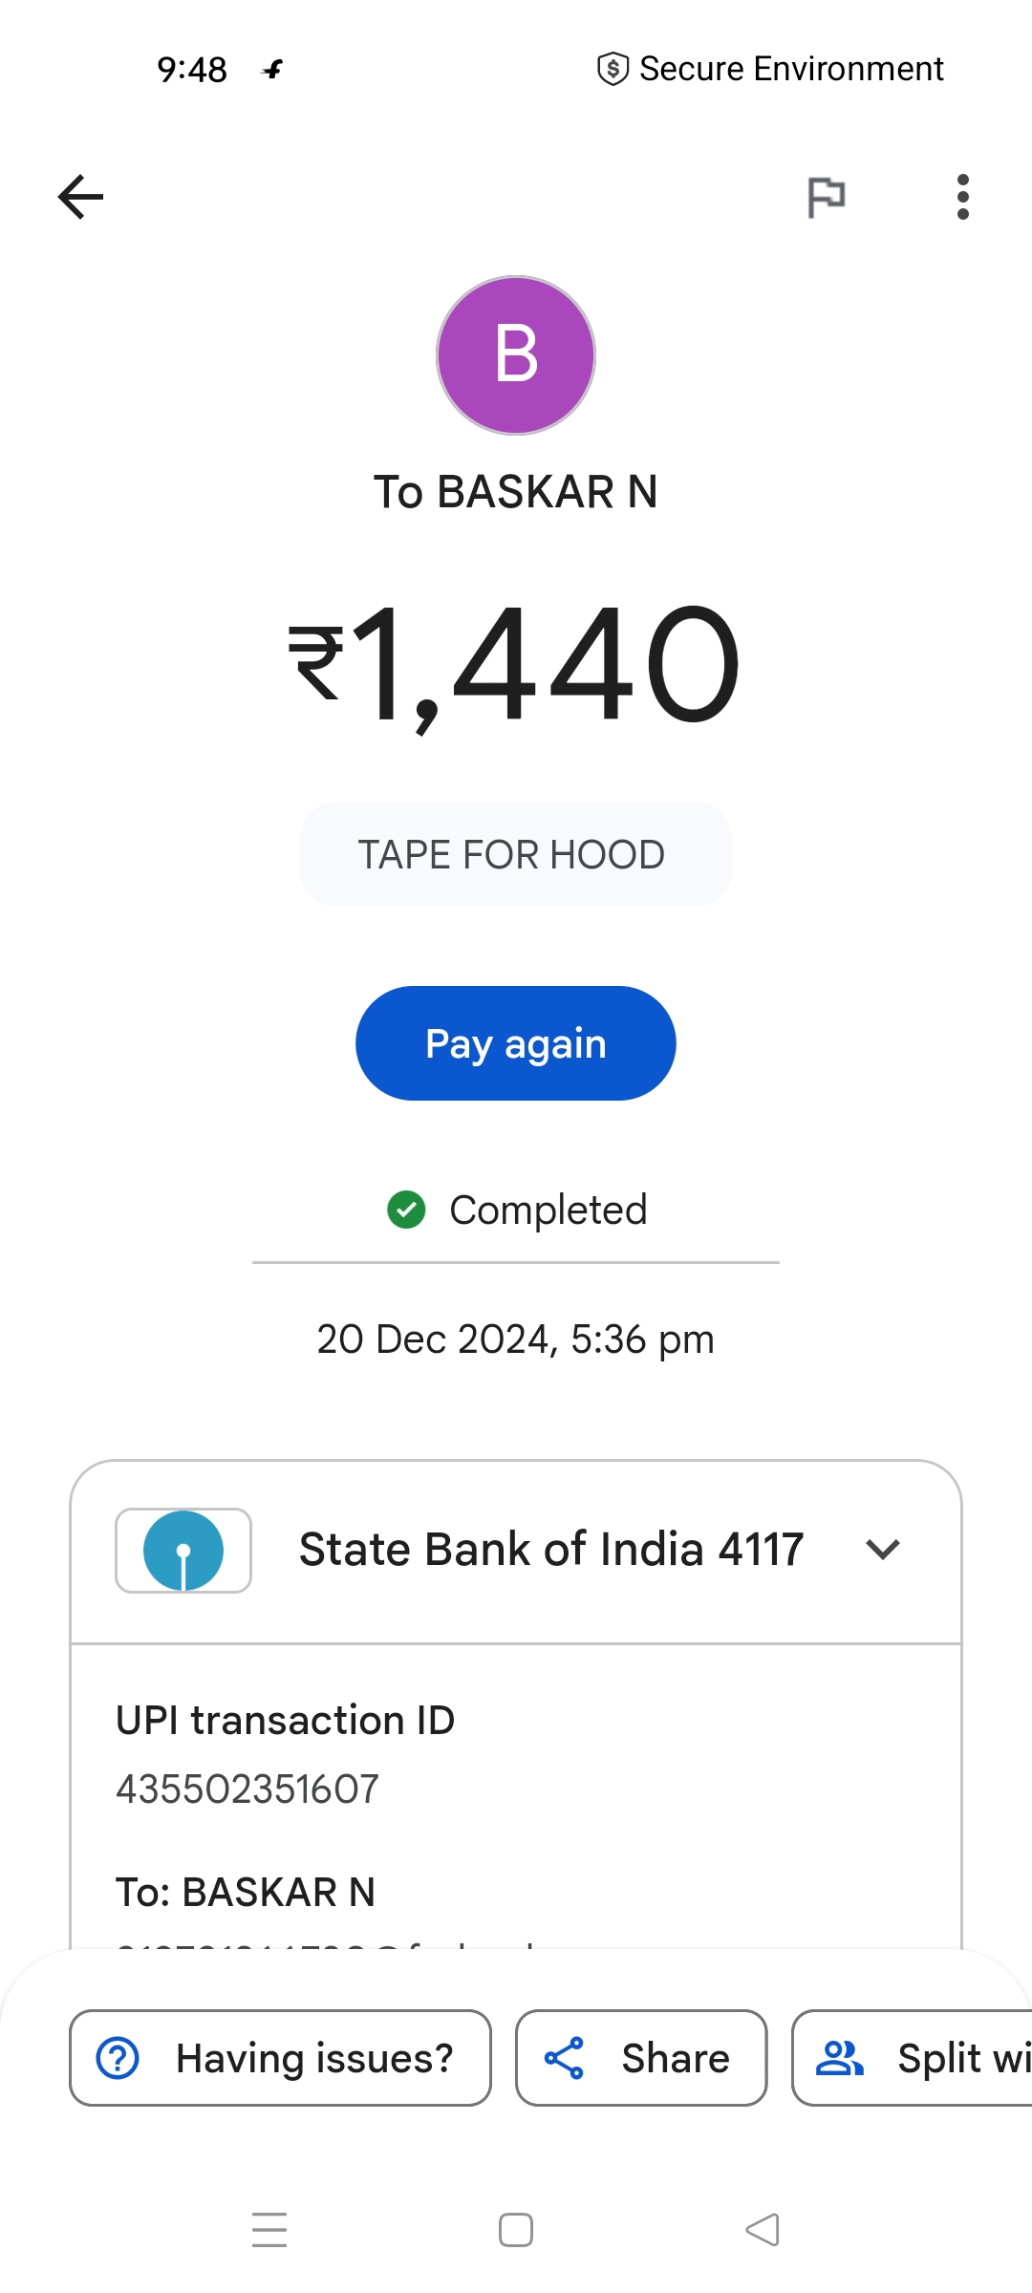Click the Share button
Image resolution: width=1032 pixels, height=2293 pixels.
[641, 2058]
